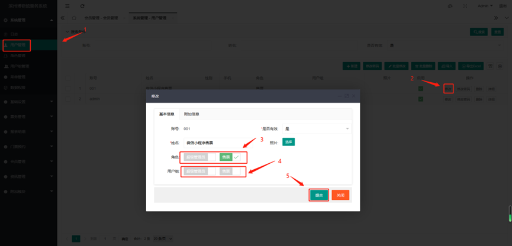Click the fullscreen icon in header
Screen dimensions: 512x246
tap(465, 6)
